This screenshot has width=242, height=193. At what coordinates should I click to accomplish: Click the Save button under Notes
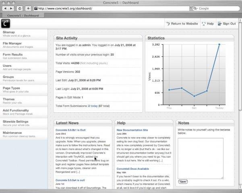(x=183, y=182)
